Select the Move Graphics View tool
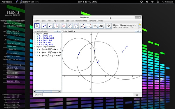The image size is (175, 109). click(108, 26)
